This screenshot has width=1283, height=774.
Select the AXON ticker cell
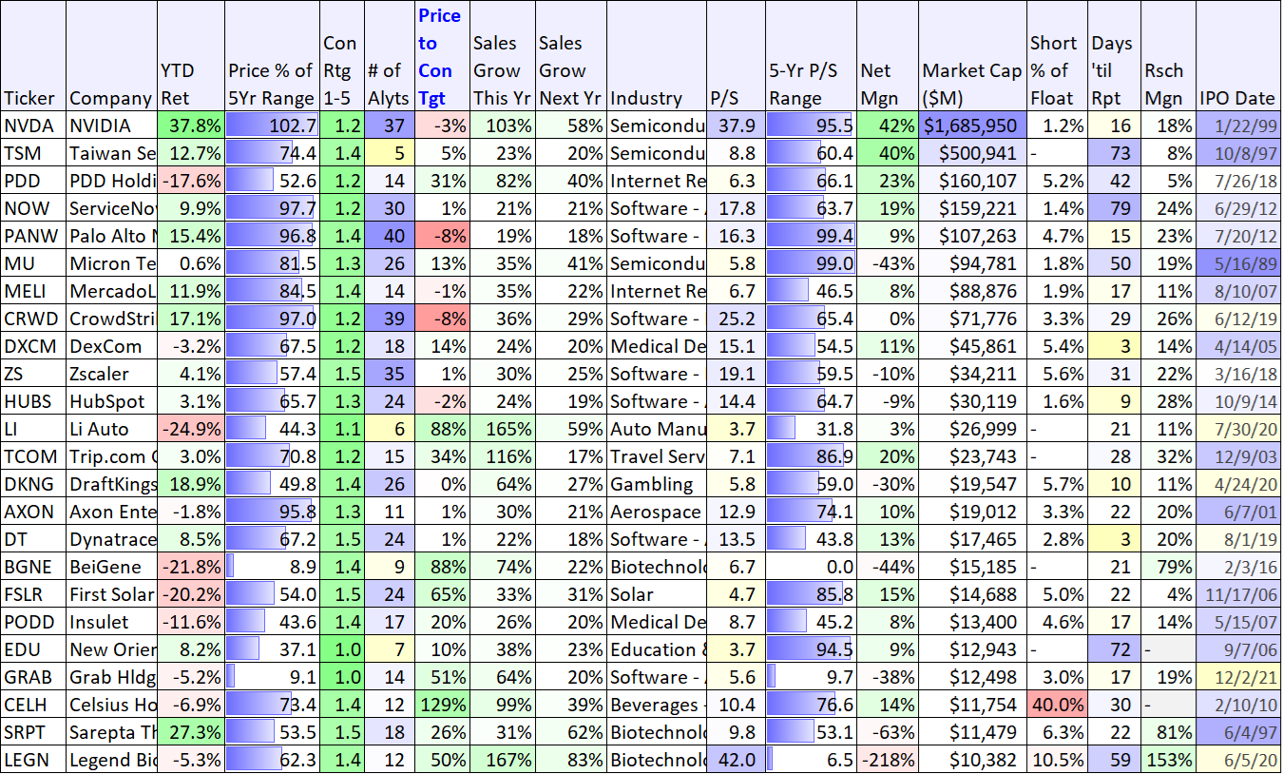pos(33,512)
